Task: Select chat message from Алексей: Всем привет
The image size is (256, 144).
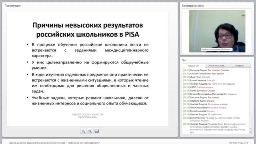Action: [203, 74]
